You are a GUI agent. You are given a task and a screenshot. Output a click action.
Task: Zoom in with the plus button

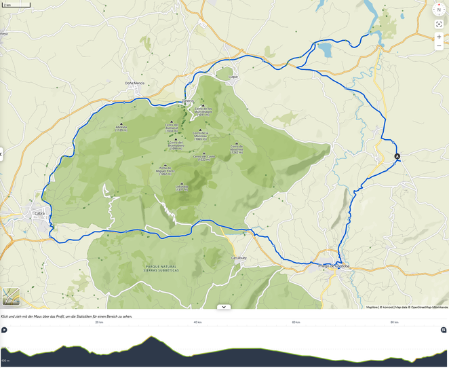[439, 37]
